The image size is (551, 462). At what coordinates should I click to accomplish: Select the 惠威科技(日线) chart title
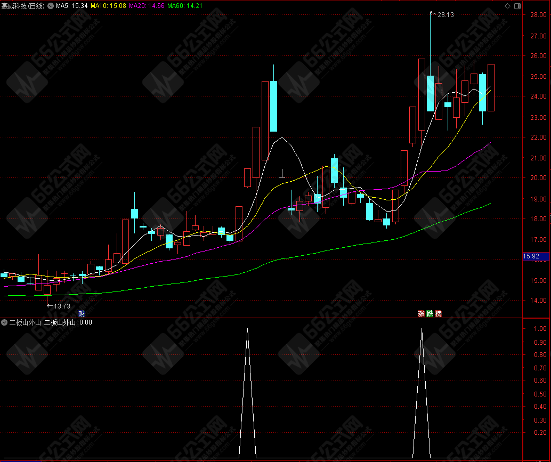tap(23, 6)
